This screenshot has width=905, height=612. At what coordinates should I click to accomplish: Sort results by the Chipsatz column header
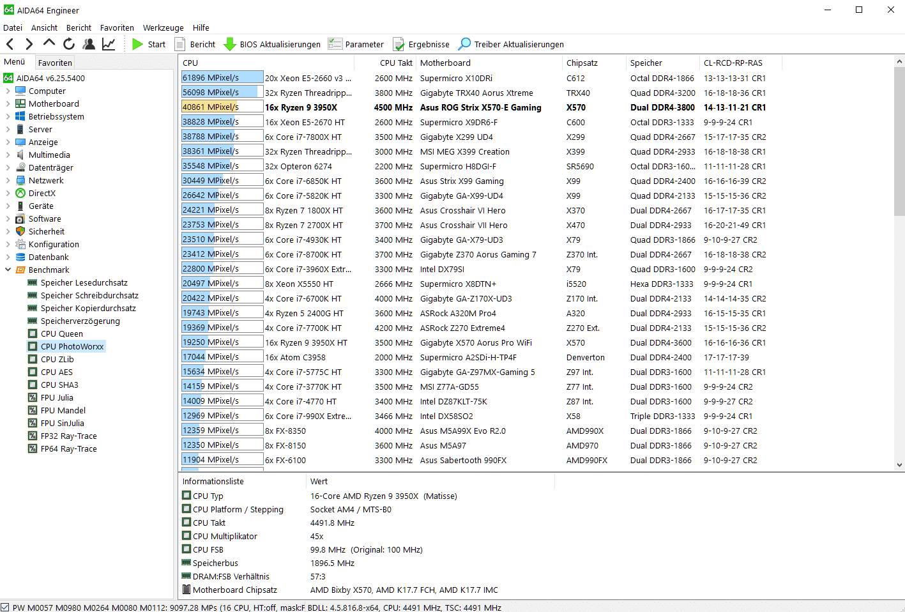click(x=594, y=63)
